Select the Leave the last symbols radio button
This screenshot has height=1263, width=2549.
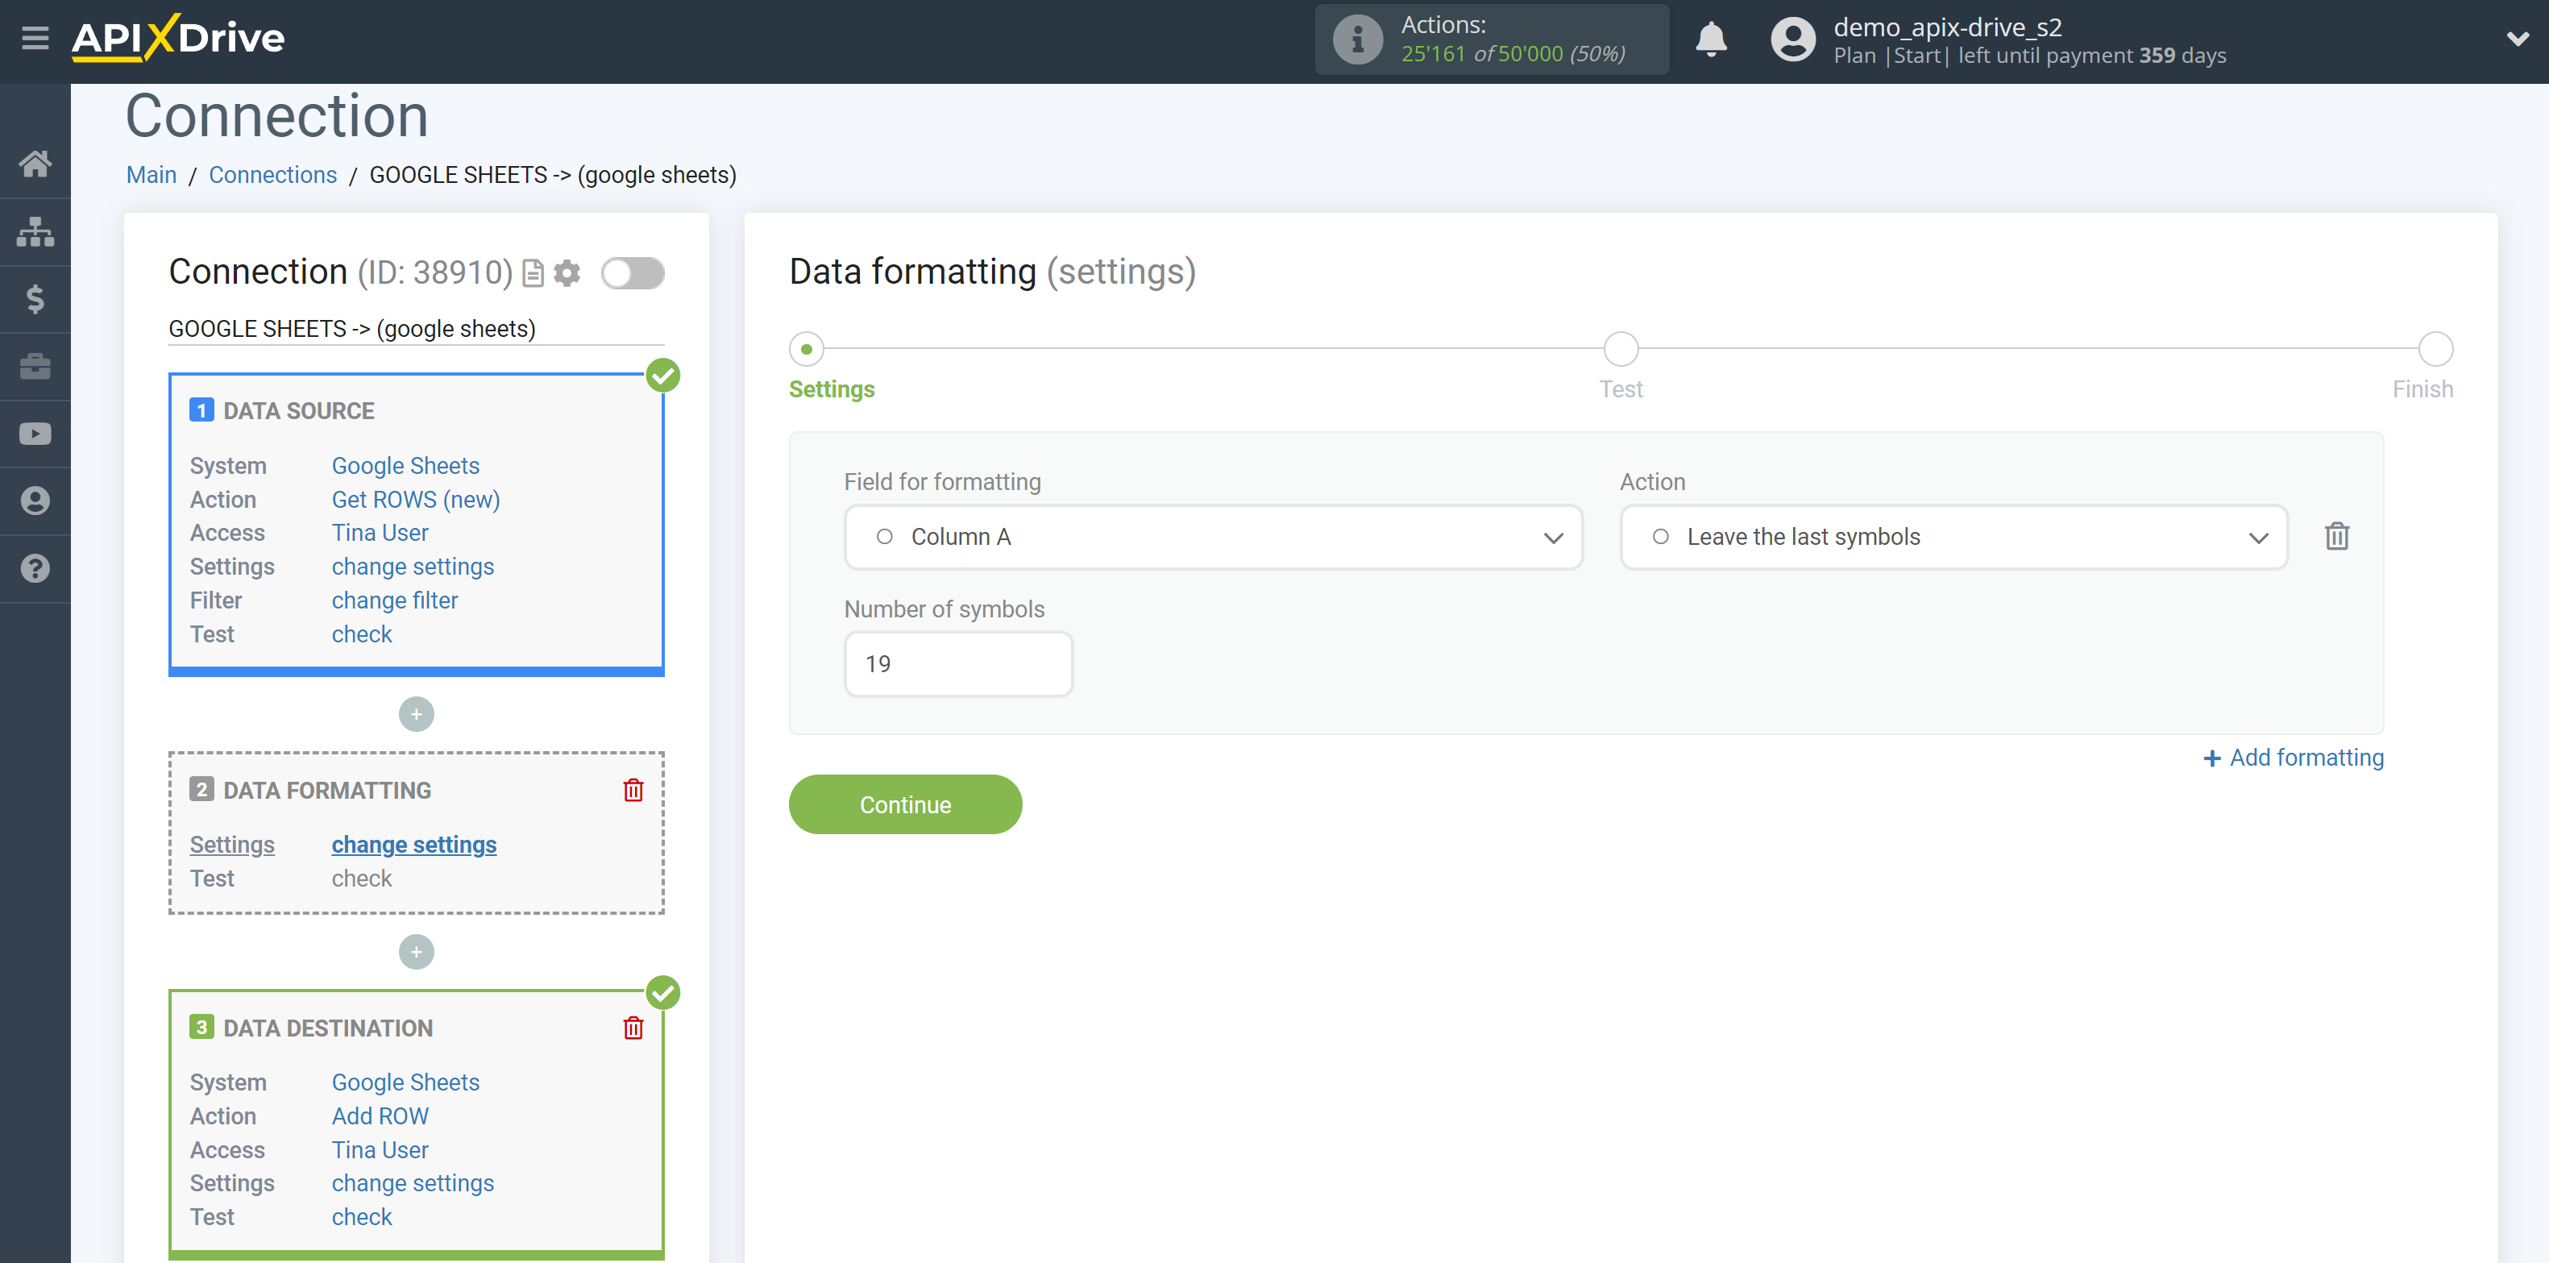(x=1662, y=537)
